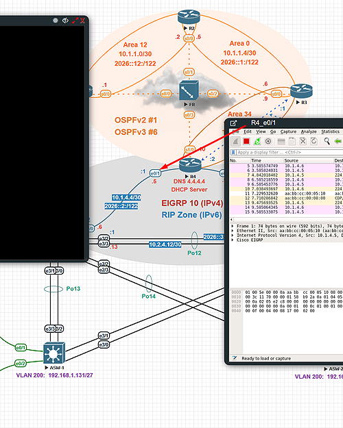This screenshot has width=343, height=428.
Task: Select the R3 router node
Action: point(301,91)
